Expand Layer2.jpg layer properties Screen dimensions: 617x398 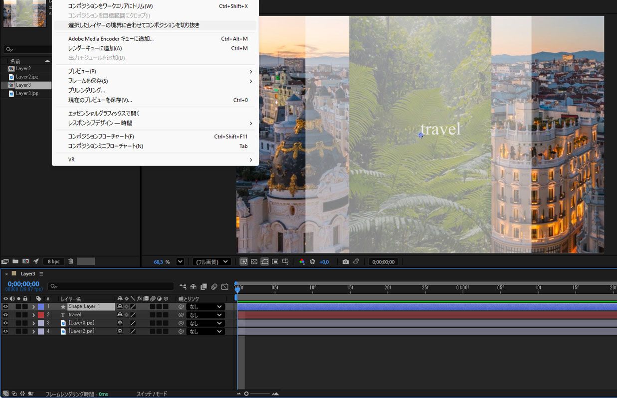[x=33, y=331]
